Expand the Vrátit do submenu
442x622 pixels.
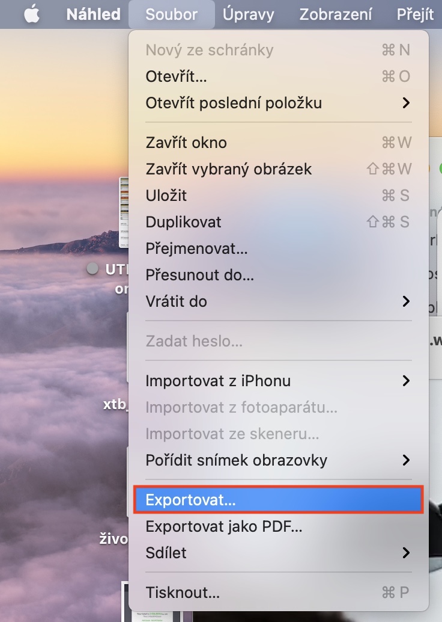177,301
